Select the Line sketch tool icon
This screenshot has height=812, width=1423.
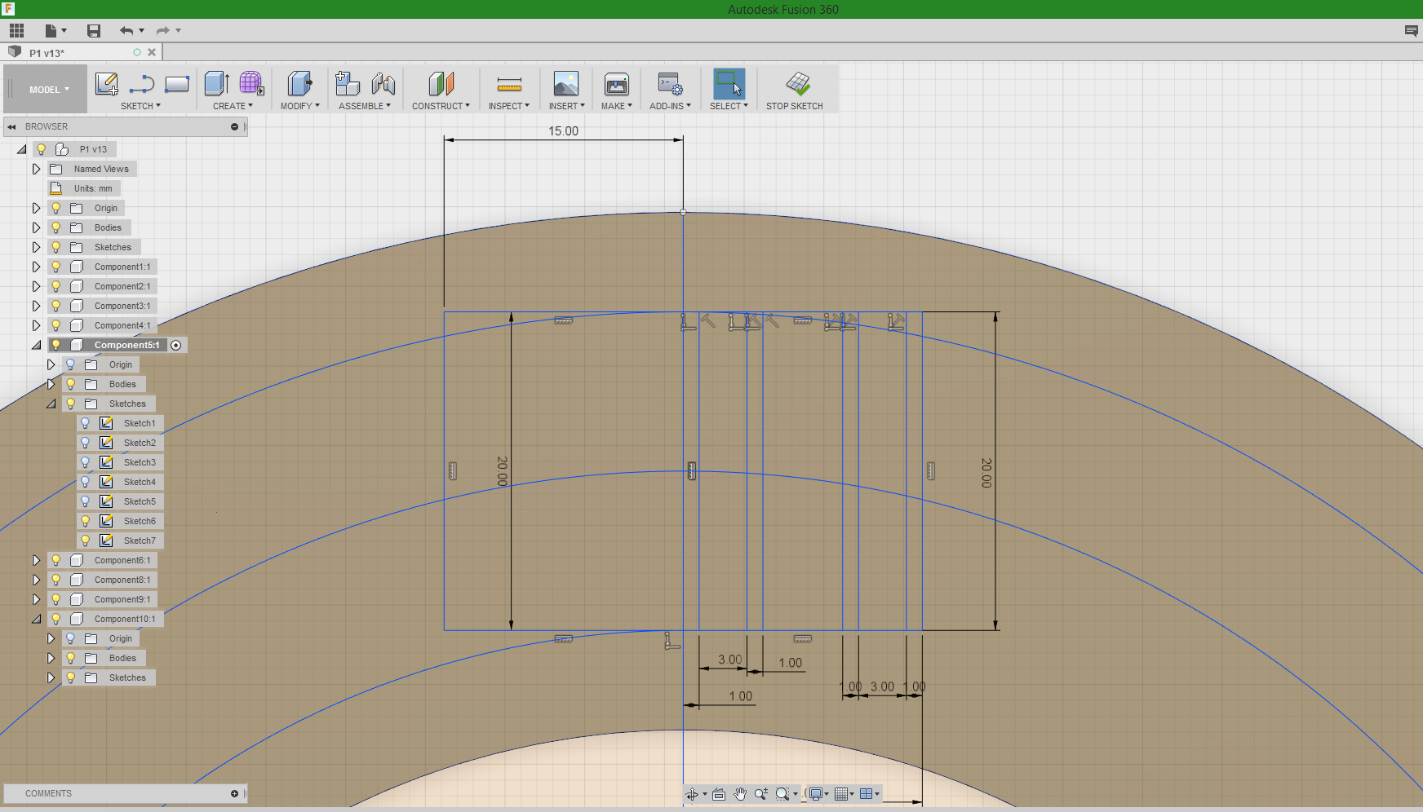142,84
